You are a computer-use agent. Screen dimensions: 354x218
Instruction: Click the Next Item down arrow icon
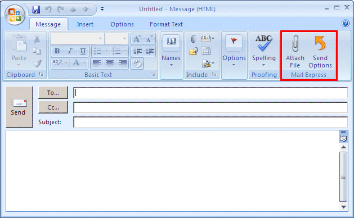pos(86,10)
